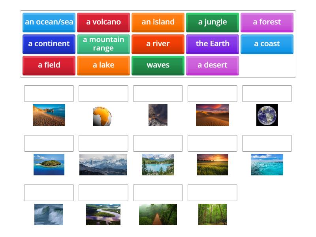Click the snowy mountain range photo
Image resolution: width=316 pixels, height=237 pixels.
103,165
